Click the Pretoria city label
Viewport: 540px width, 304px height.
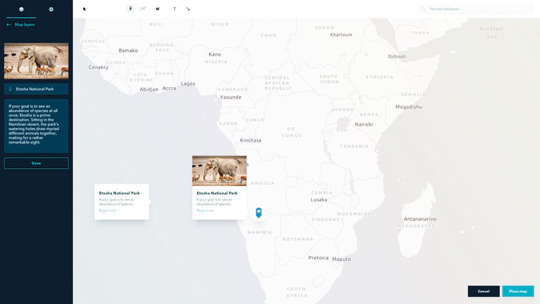(x=318, y=258)
